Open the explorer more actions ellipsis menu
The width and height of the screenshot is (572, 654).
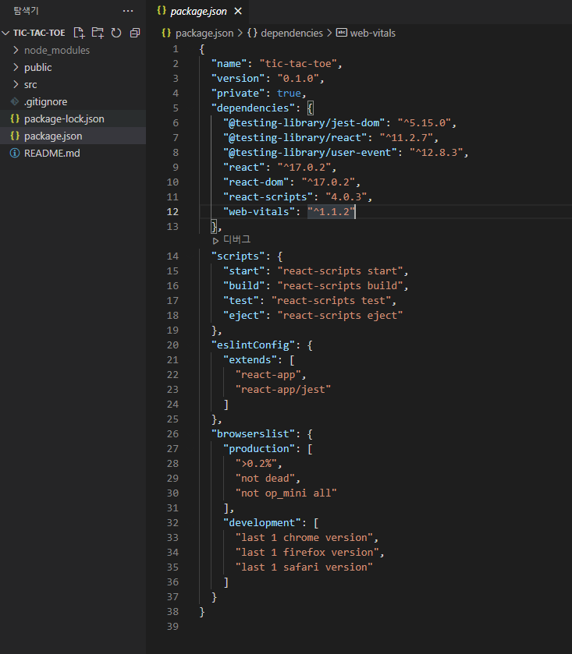coord(128,11)
